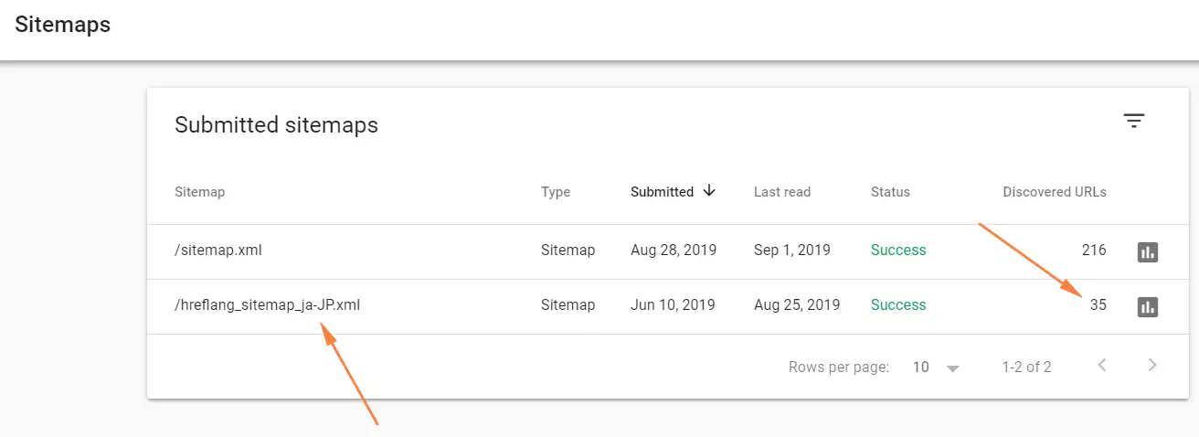This screenshot has width=1199, height=437.
Task: Sort by the Type column header
Action: (555, 192)
